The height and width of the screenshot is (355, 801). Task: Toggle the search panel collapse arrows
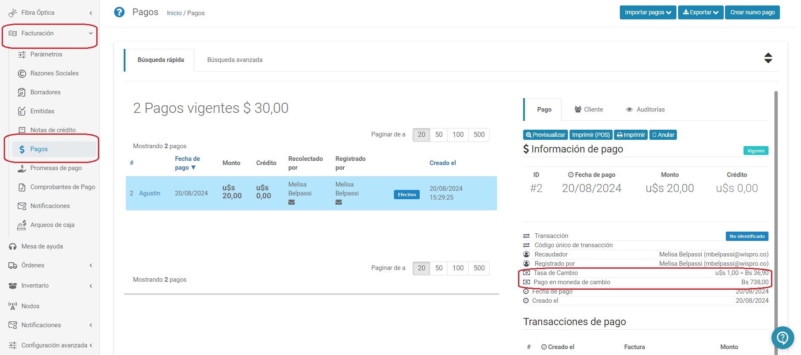pyautogui.click(x=768, y=58)
